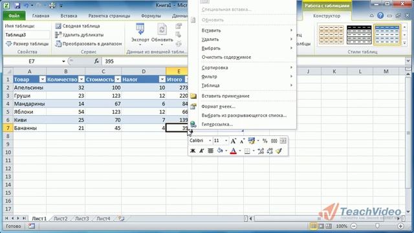
Task: Open filter dropdown for Налог column
Action: tap(162, 80)
